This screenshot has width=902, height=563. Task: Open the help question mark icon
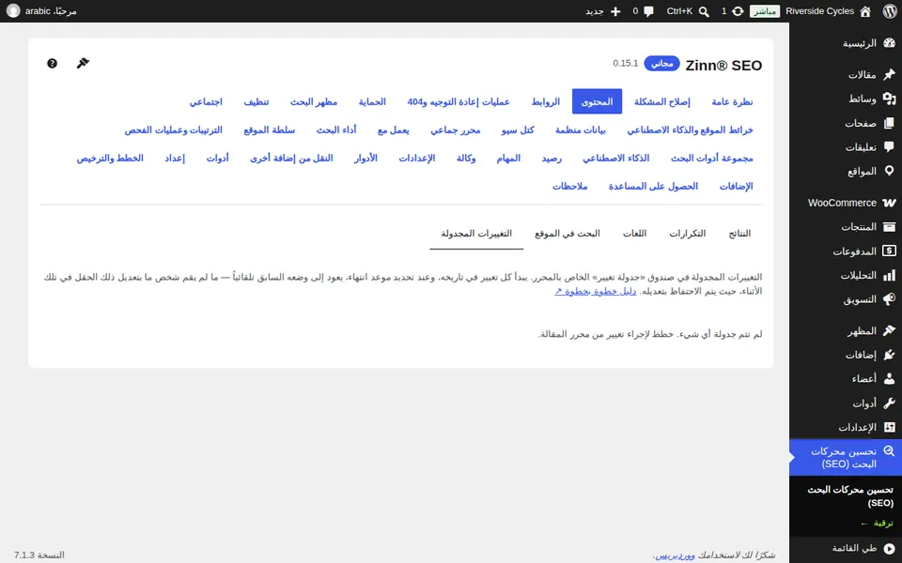[x=52, y=63]
